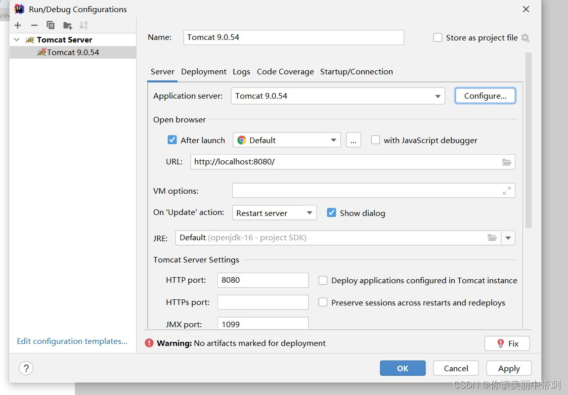Click the 'Open browser' section heading
This screenshot has height=395, width=568.
pos(180,119)
